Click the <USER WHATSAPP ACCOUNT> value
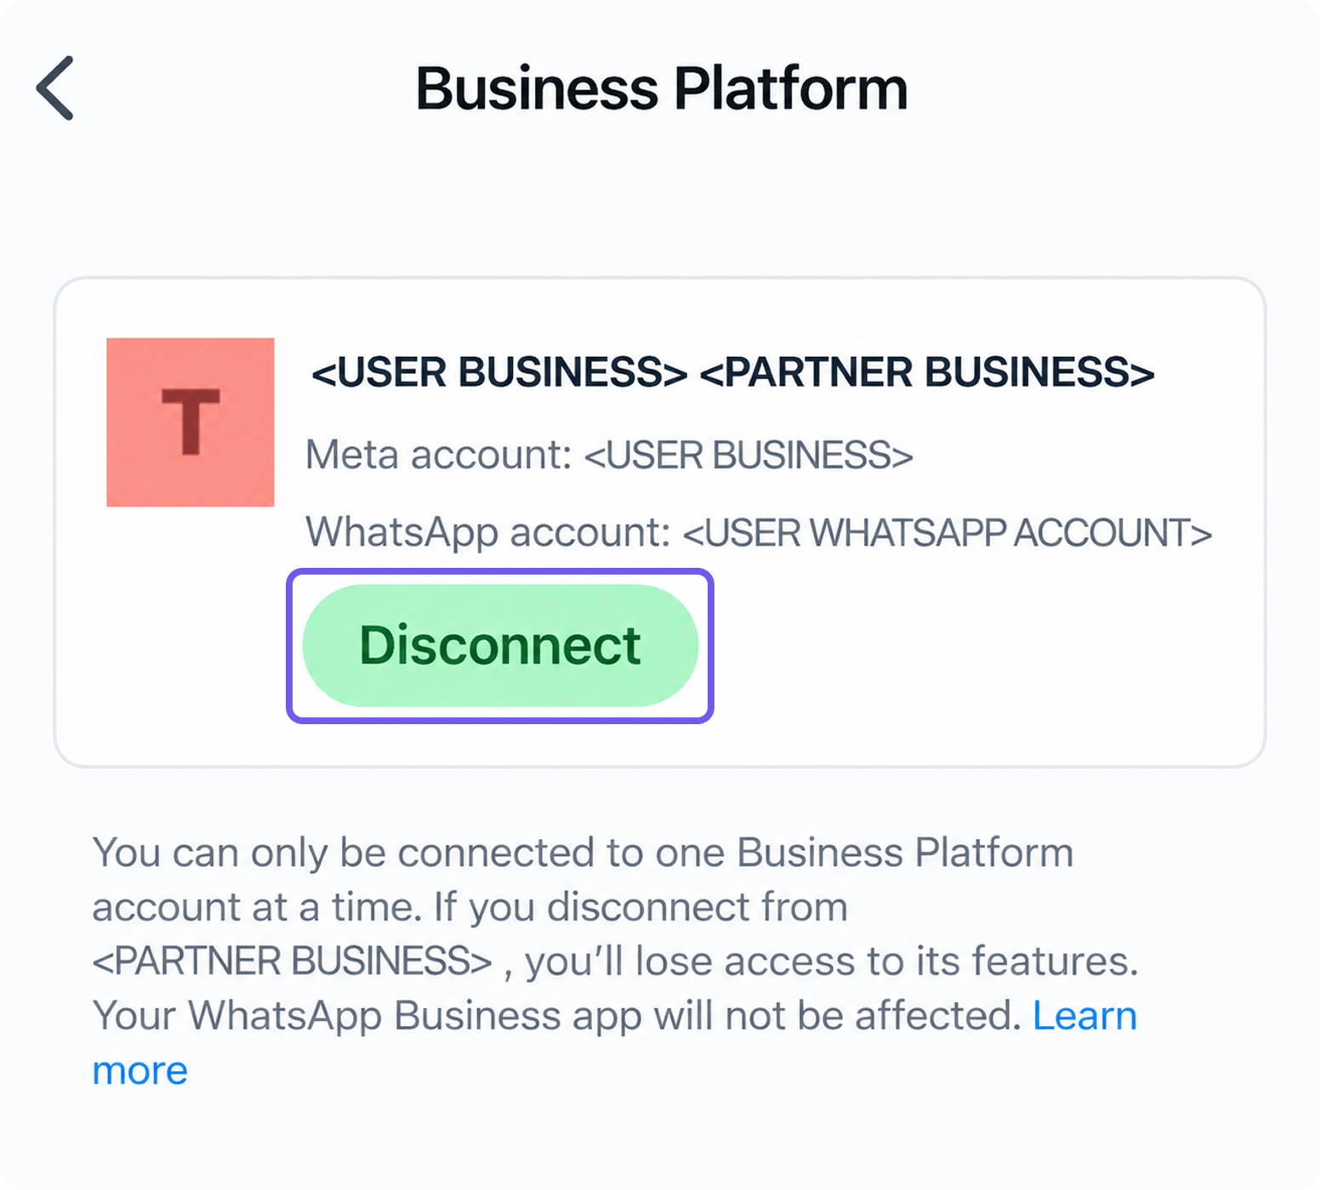 click(x=947, y=533)
